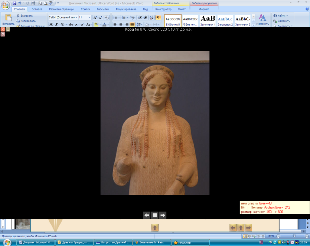Apply the Заголовок 3 style
Viewport: 310px width, 246px height.
242,20
